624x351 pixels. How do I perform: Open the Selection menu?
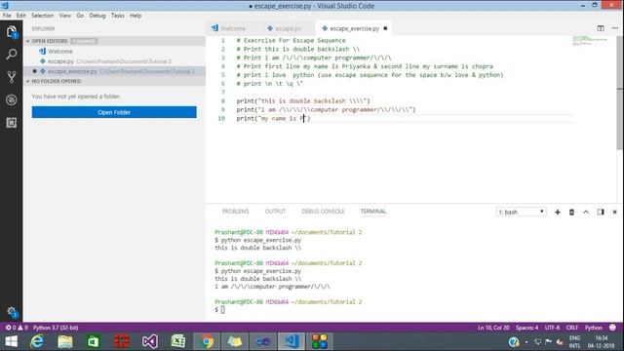(x=42, y=16)
